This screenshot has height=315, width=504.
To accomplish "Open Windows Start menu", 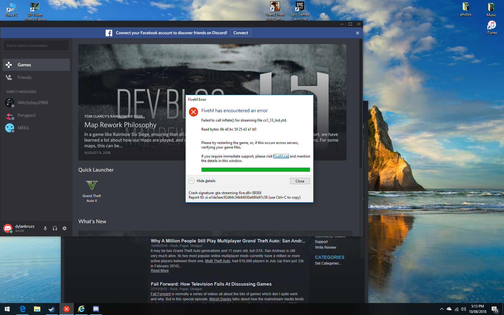I will coord(7,309).
